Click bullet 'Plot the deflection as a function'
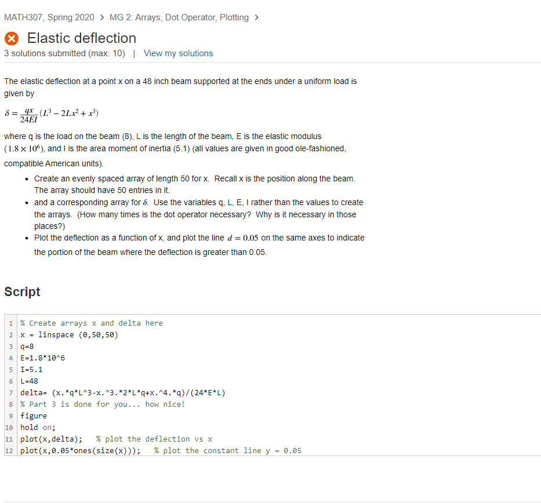The width and height of the screenshot is (541, 503). coord(199,245)
